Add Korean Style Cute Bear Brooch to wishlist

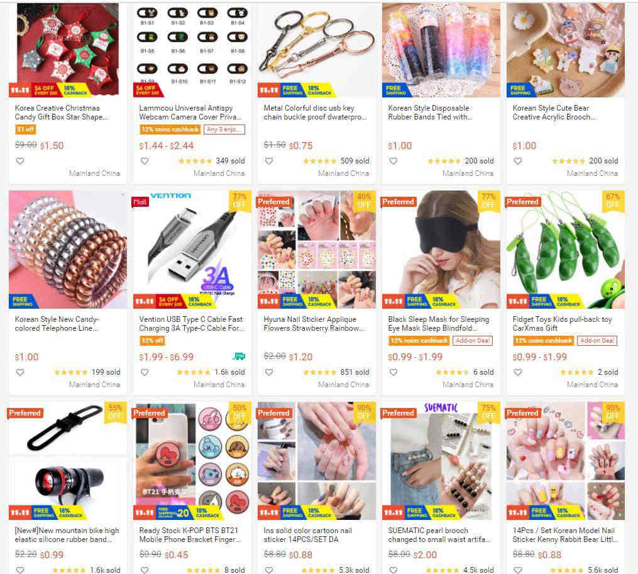pos(518,161)
